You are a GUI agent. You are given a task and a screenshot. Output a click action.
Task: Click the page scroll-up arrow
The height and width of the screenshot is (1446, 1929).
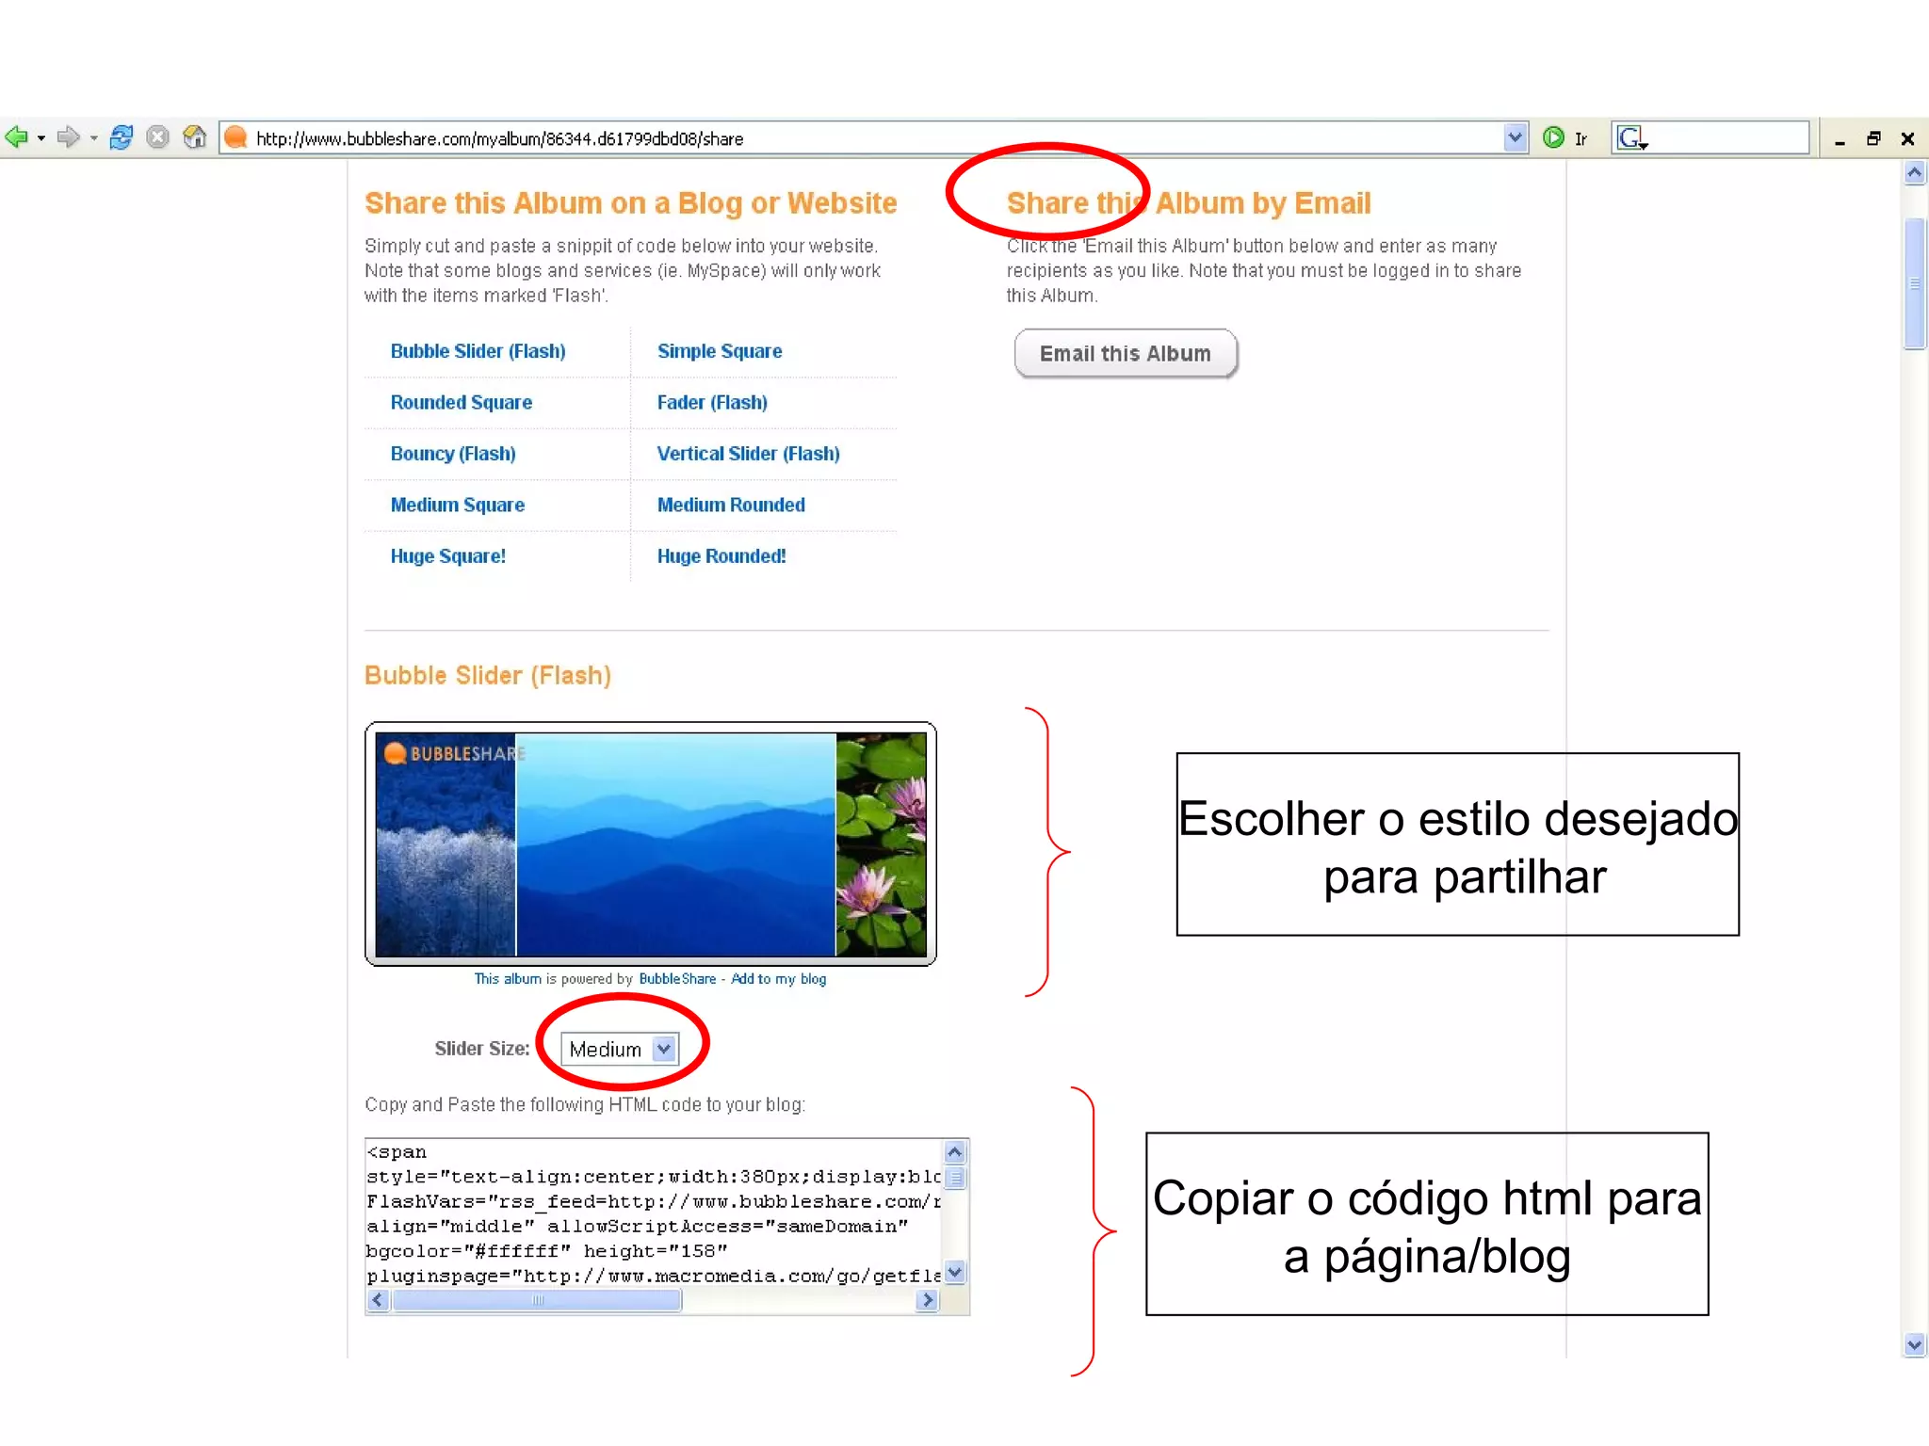[x=1915, y=173]
